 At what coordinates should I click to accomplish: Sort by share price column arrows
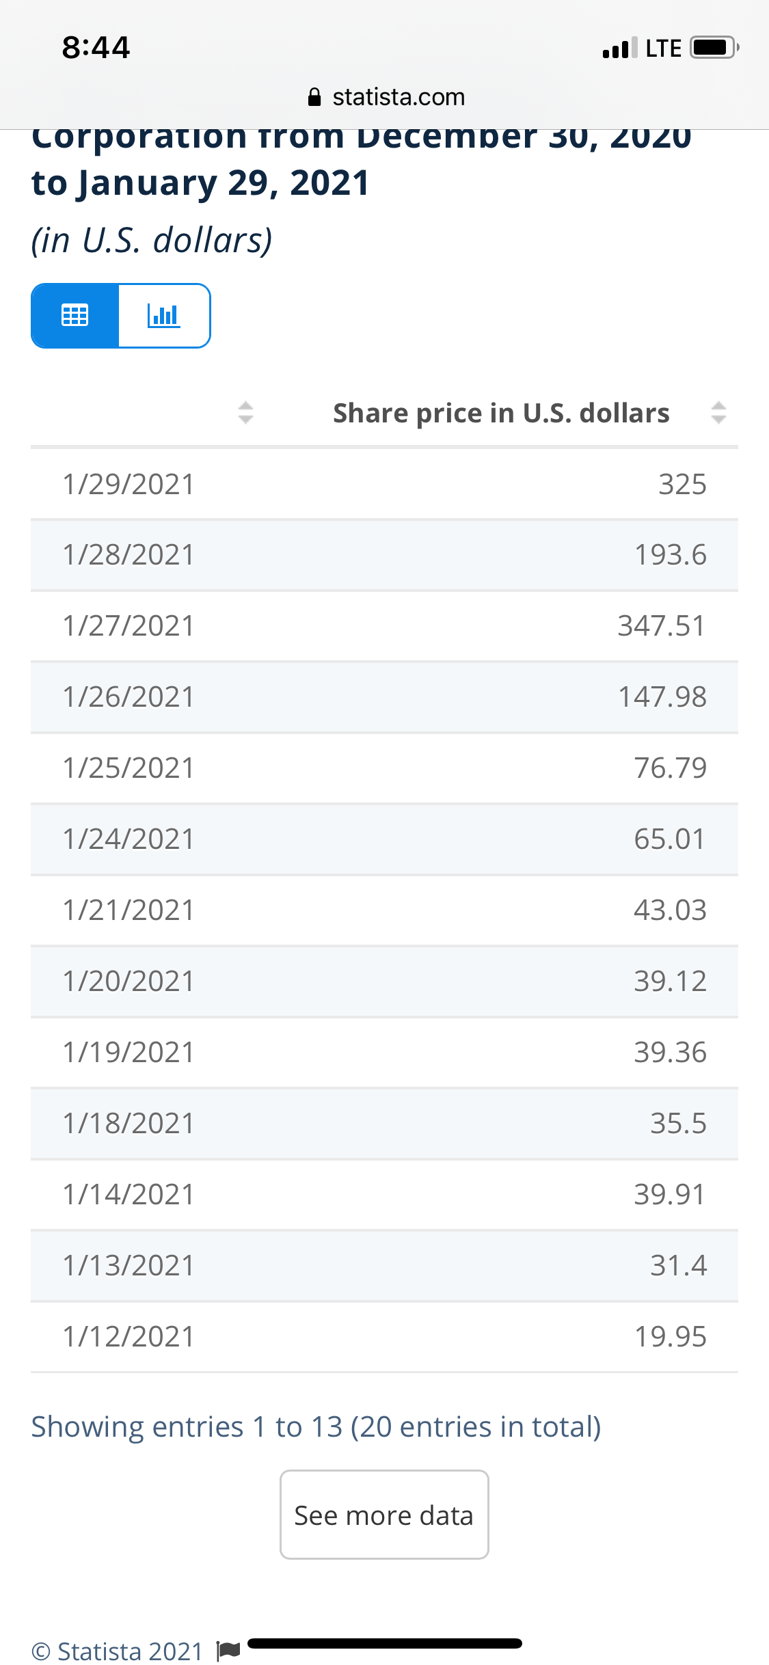718,413
